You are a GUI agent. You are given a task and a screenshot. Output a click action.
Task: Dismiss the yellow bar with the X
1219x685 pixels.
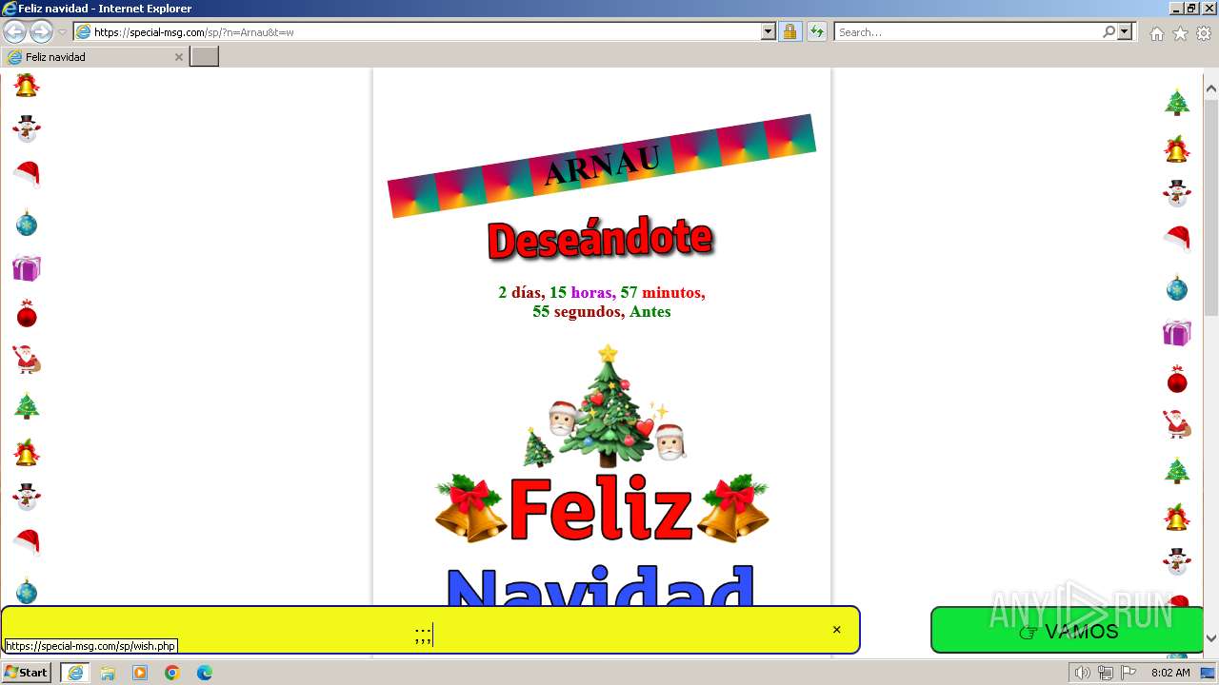(836, 630)
